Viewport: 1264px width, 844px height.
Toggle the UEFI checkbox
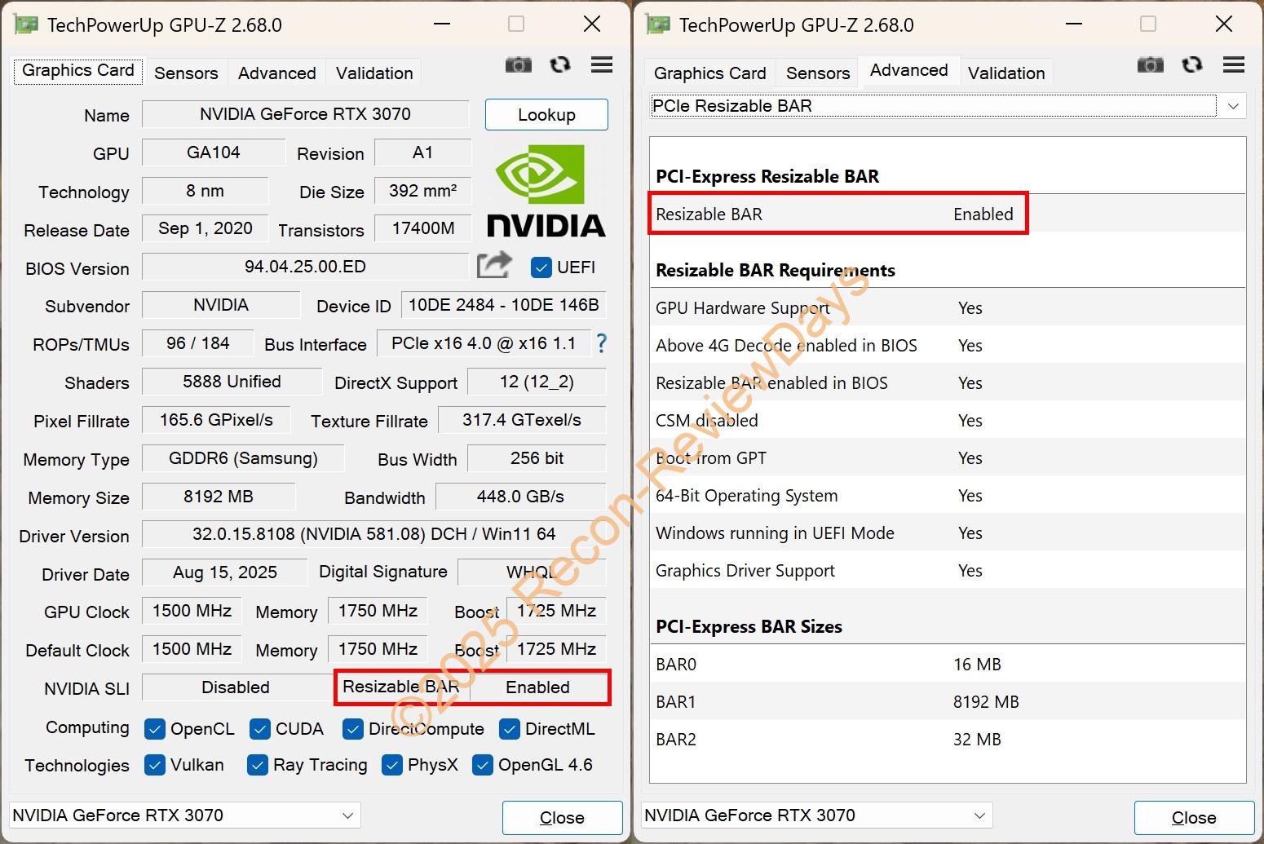click(541, 267)
